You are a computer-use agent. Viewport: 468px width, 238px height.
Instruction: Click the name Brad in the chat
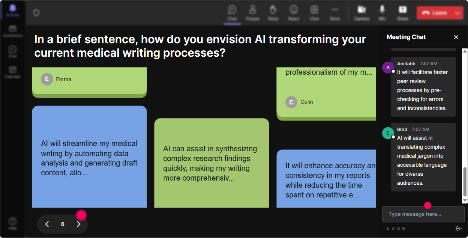tap(402, 129)
